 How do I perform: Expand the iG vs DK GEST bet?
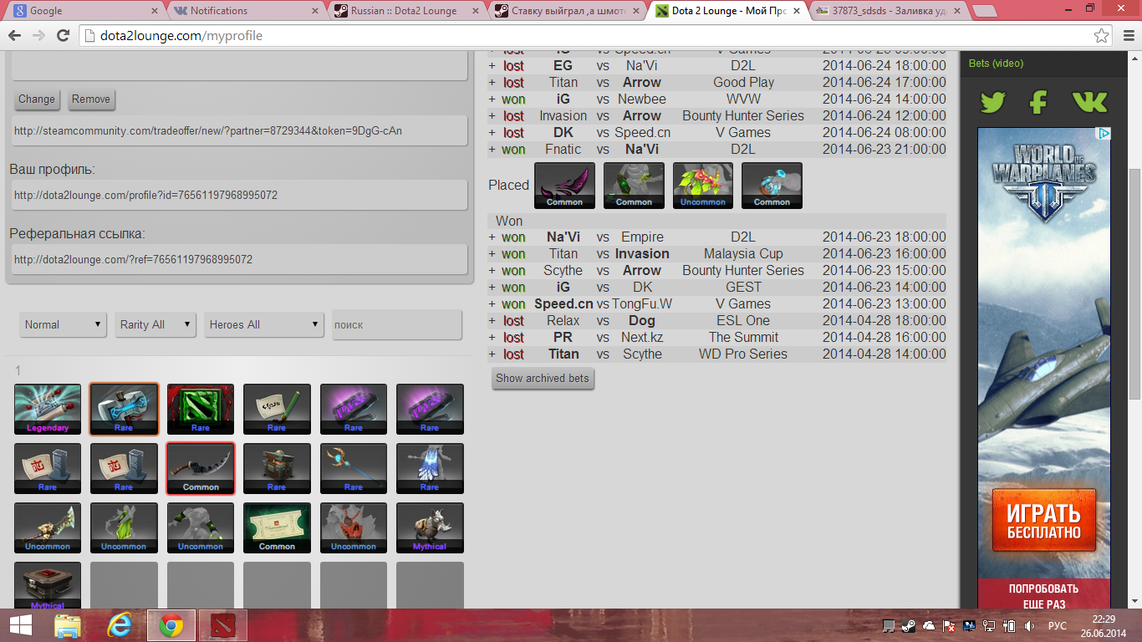click(492, 288)
